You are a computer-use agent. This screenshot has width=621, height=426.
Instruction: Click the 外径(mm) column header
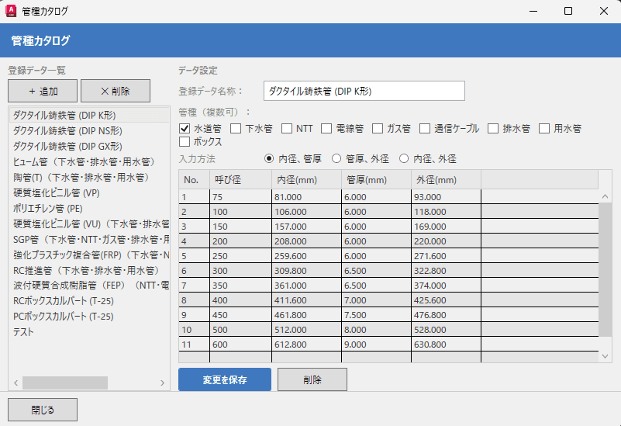pos(446,180)
